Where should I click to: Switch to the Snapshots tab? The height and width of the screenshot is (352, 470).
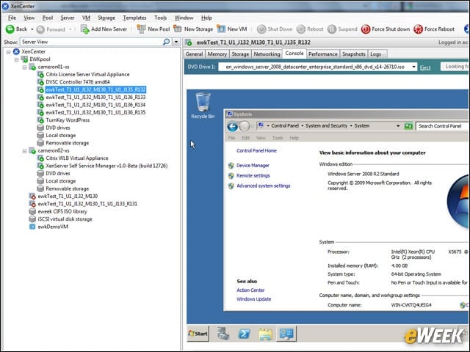[x=354, y=54]
